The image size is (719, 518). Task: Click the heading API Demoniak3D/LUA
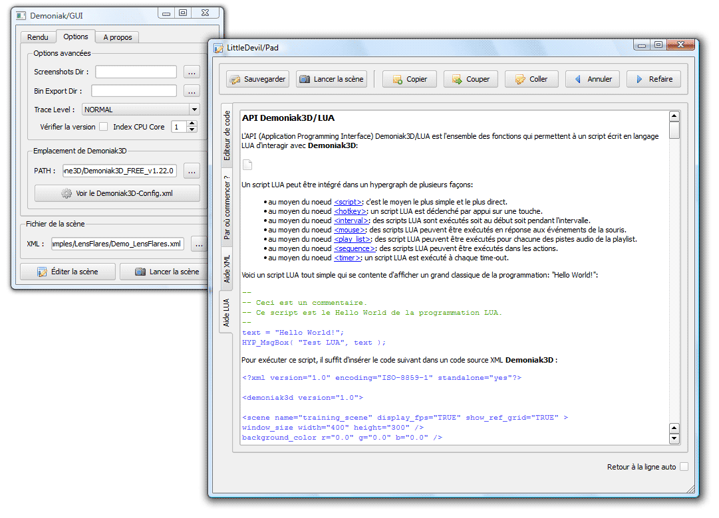[x=289, y=118]
